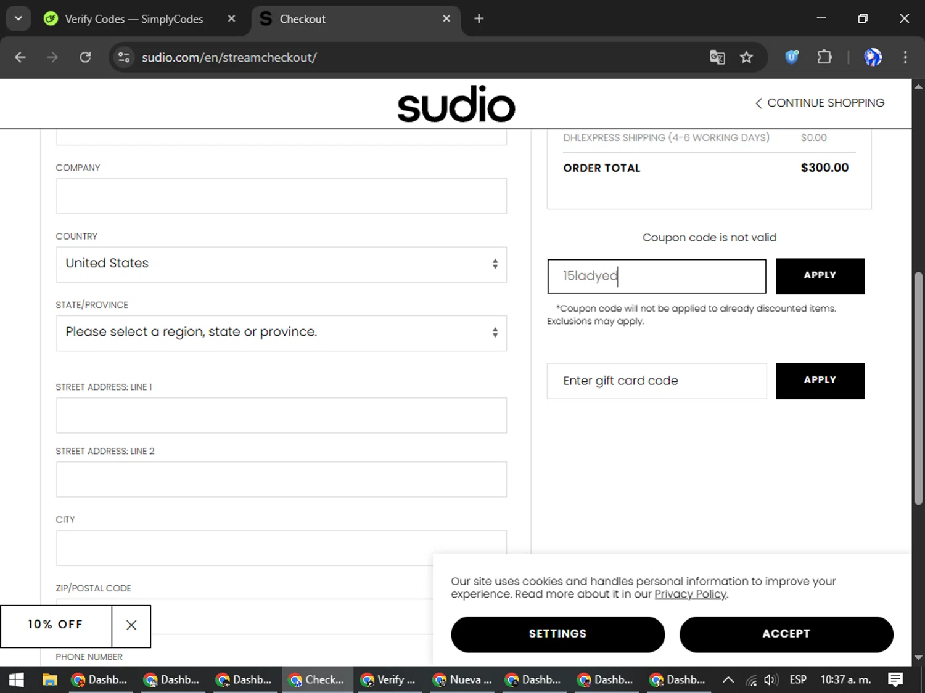Click the Sudio logo

click(456, 104)
